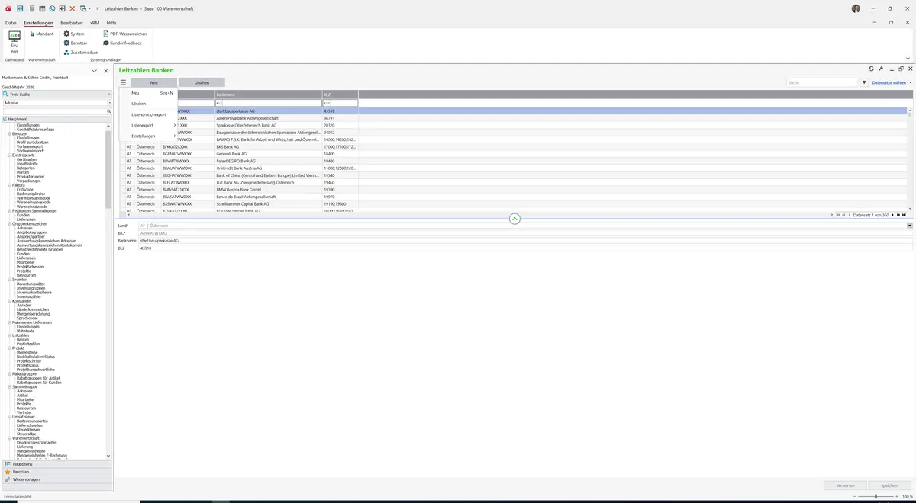The image size is (916, 503).
Task: Choose Listendruck/-export from the open menu
Action: pos(149,114)
